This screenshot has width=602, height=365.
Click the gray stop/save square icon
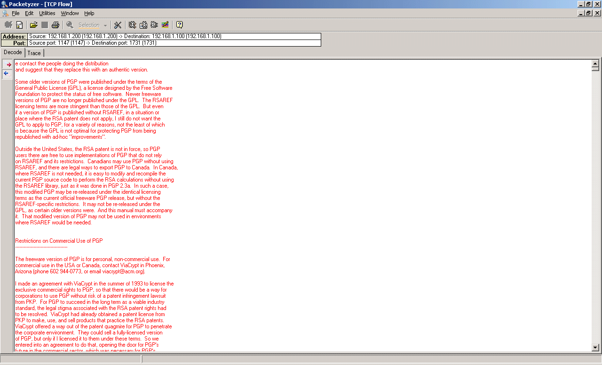(x=45, y=25)
